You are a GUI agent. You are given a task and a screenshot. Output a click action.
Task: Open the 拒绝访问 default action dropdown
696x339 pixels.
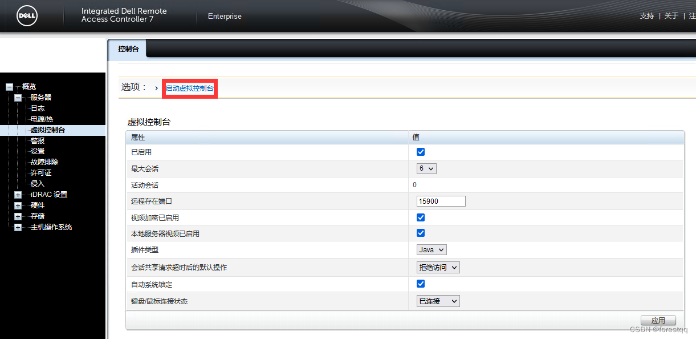click(x=438, y=267)
